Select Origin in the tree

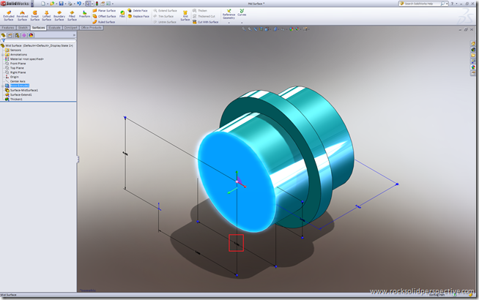[12, 77]
